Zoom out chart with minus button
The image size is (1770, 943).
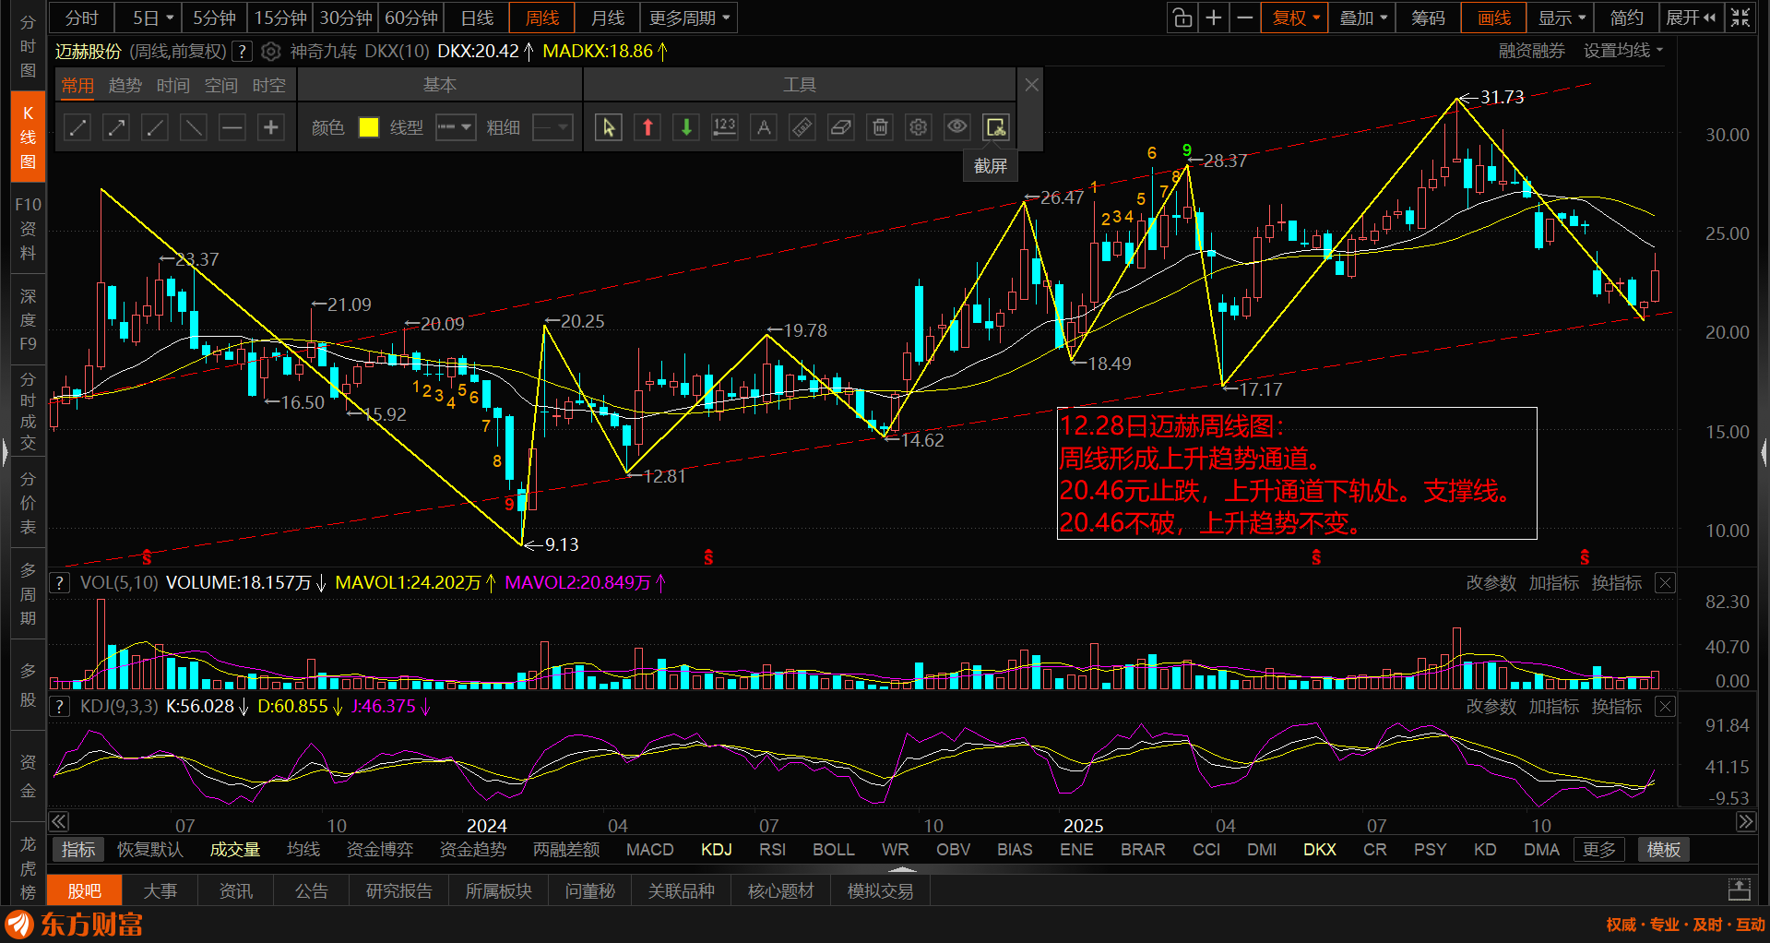click(x=1245, y=18)
